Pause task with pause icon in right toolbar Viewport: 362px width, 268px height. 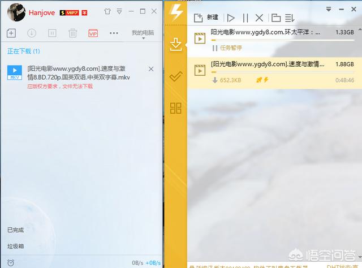coord(245,18)
